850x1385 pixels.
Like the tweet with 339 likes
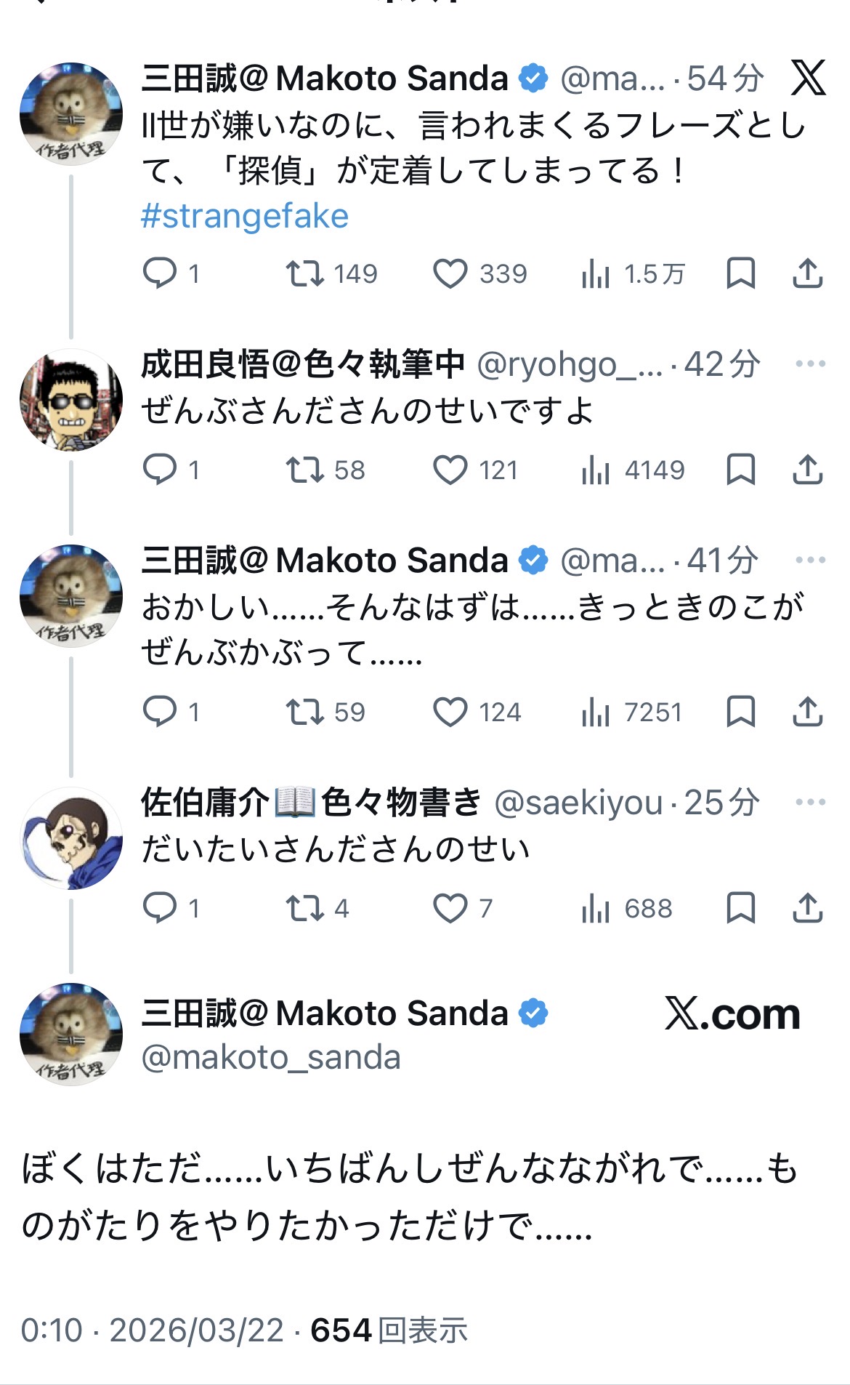(450, 274)
